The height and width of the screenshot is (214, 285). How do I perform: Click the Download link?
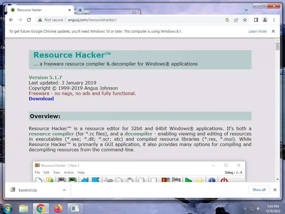(x=41, y=99)
